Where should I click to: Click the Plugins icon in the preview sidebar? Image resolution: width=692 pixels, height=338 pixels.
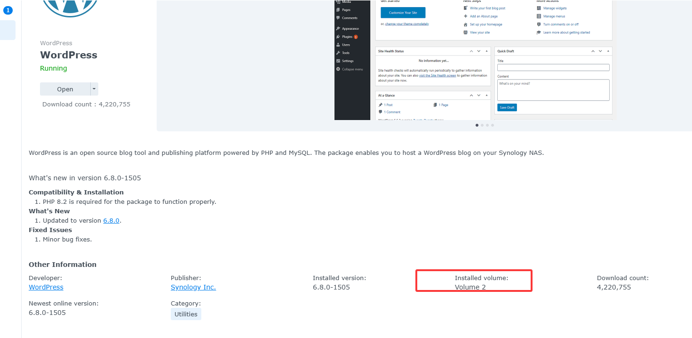click(x=338, y=37)
